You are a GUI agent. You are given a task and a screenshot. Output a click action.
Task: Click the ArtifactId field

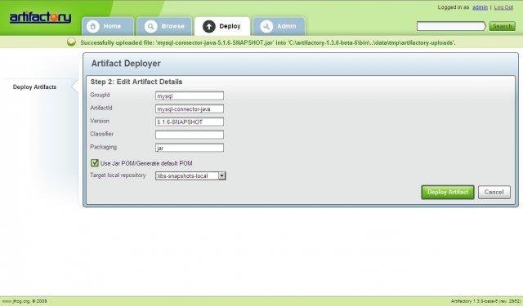(190, 109)
